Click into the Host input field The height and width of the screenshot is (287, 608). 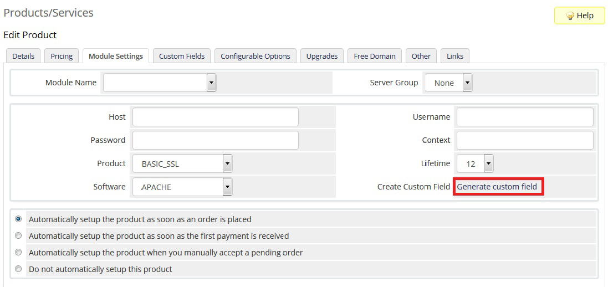216,117
